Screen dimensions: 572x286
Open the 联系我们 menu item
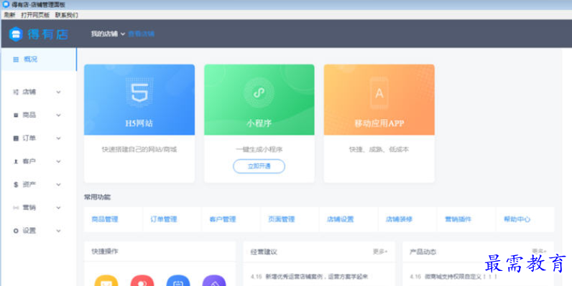pos(67,15)
